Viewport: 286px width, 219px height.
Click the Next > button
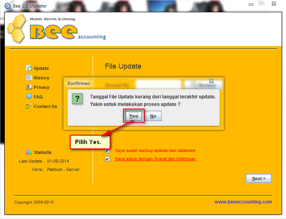click(259, 179)
